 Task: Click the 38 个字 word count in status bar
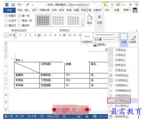(32, 116)
